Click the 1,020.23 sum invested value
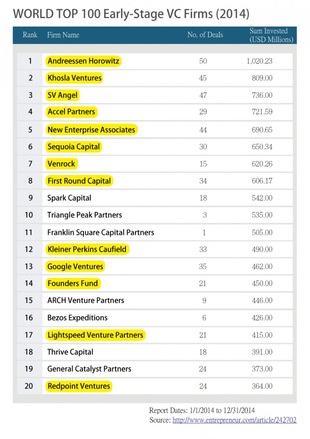310x439 pixels. (x=259, y=61)
